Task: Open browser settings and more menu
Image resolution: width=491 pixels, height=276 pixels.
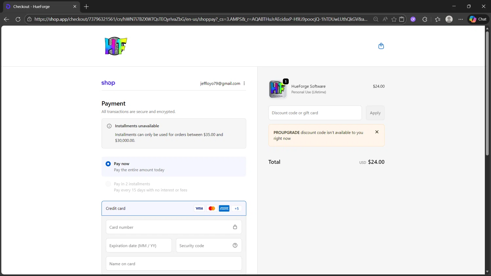Action: pos(461,19)
